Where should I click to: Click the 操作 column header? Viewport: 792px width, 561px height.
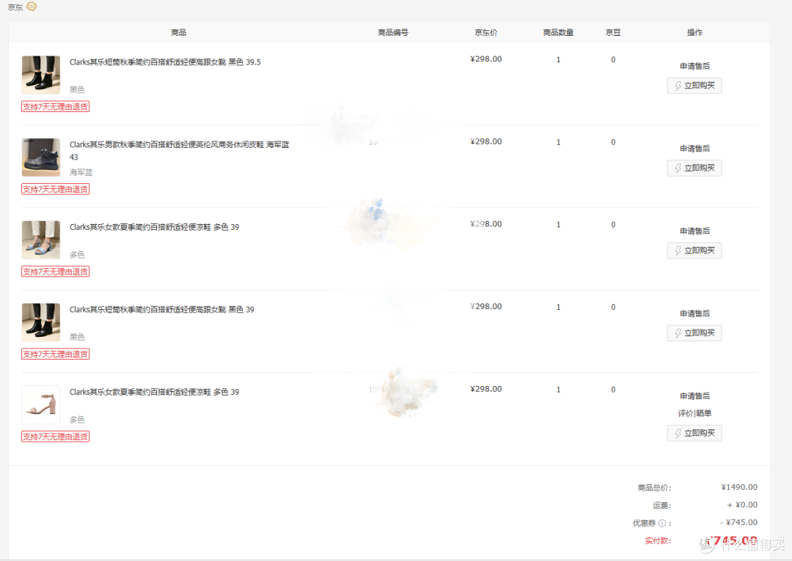(x=694, y=32)
